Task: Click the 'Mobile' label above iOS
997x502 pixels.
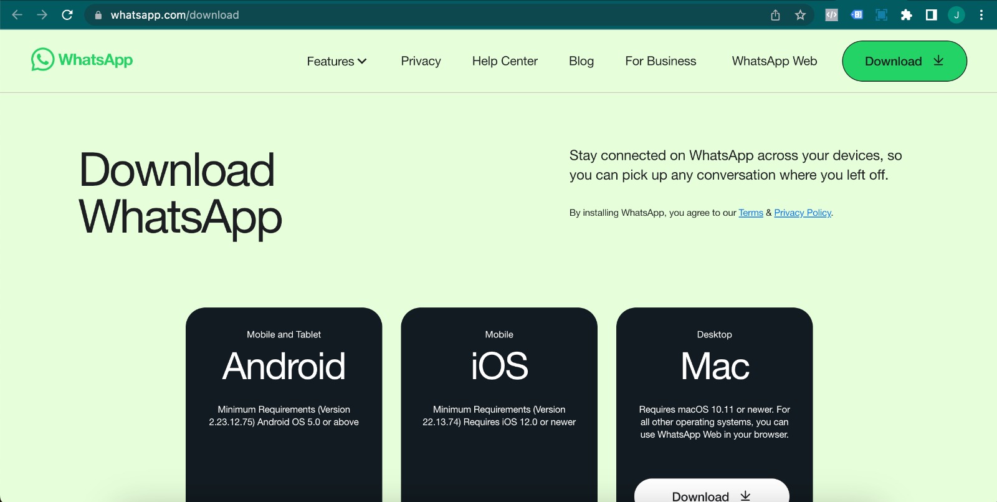Action: (499, 334)
